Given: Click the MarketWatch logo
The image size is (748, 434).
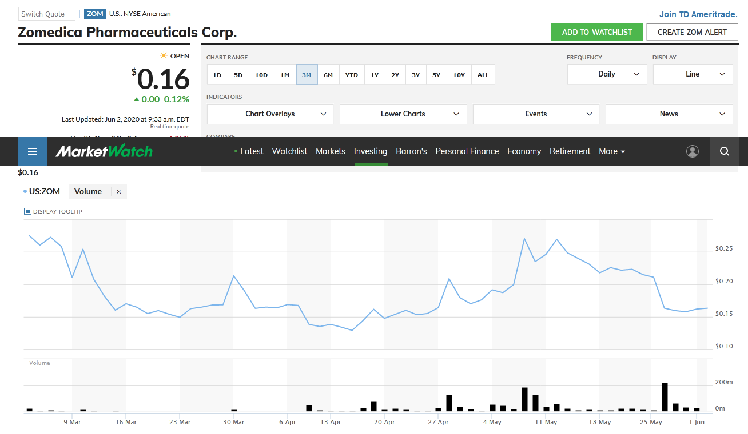Looking at the screenshot, I should click(104, 151).
